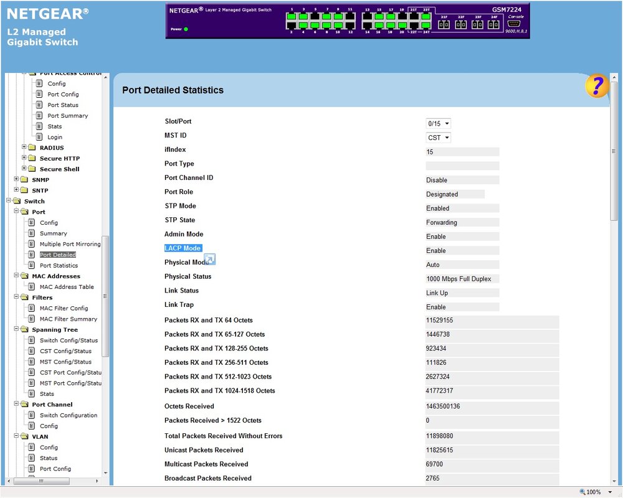This screenshot has width=623, height=498.
Task: Go to MST Config/Status page
Action: (x=65, y=362)
